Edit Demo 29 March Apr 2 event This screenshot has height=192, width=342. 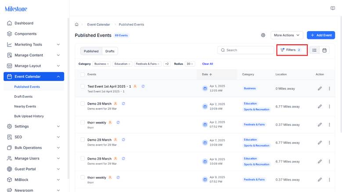click(320, 107)
